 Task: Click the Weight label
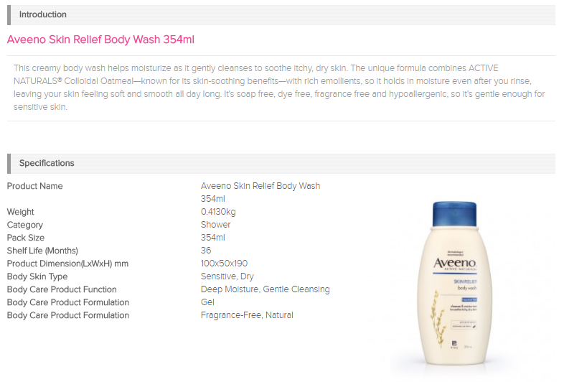click(x=21, y=212)
